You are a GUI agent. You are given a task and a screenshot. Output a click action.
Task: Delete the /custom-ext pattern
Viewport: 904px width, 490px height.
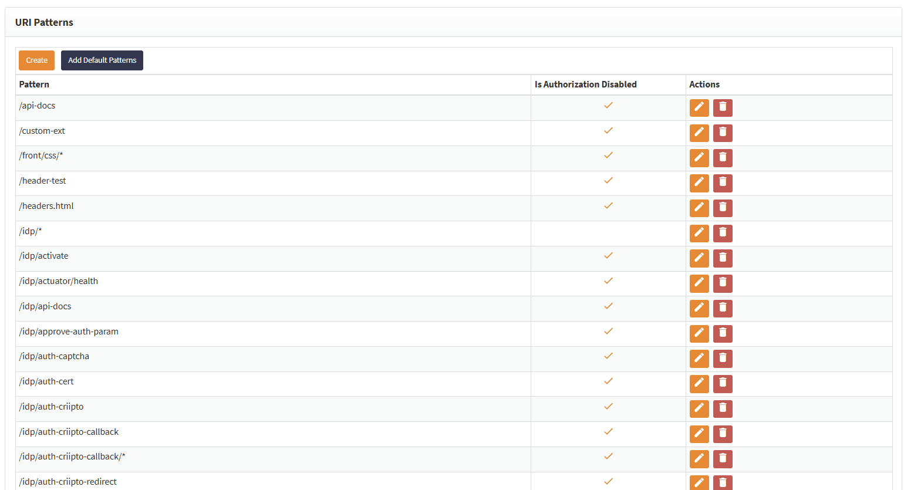tap(723, 133)
